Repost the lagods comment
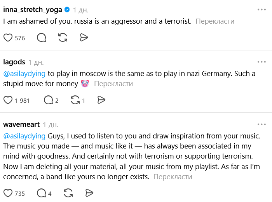272x202 pixels. pyautogui.click(x=75, y=100)
